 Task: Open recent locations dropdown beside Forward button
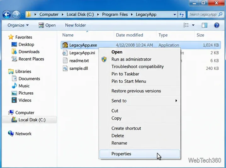[23, 14]
